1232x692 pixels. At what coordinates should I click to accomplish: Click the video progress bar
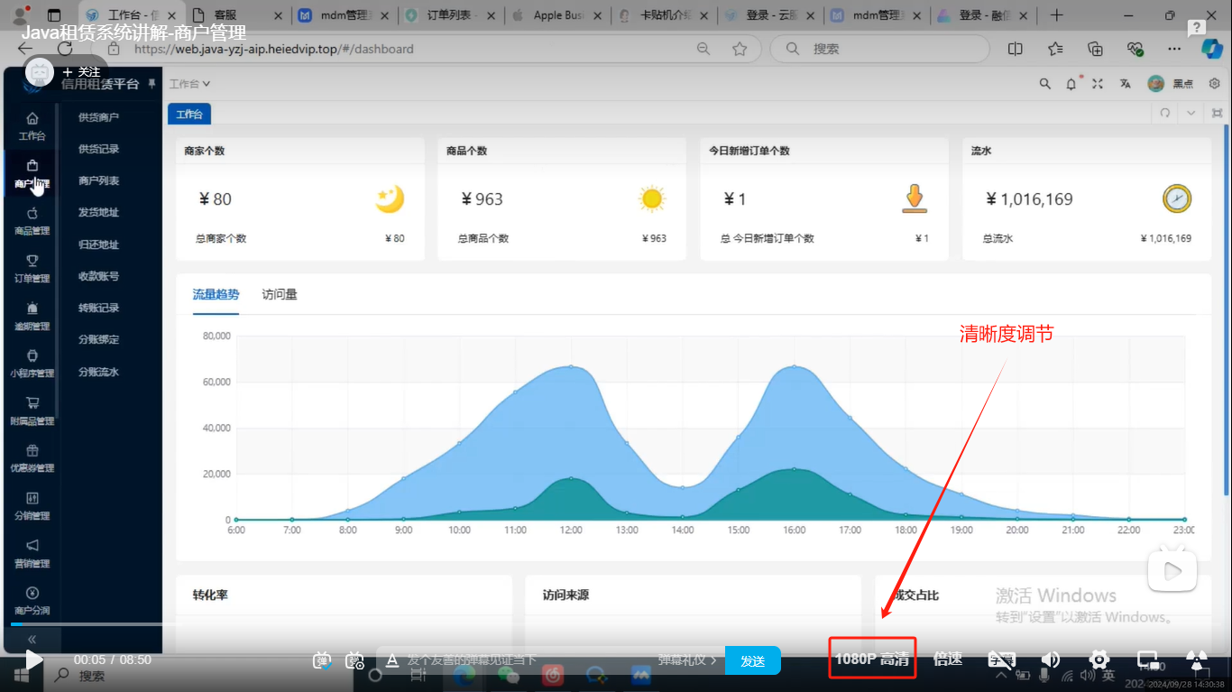pyautogui.click(x=616, y=624)
